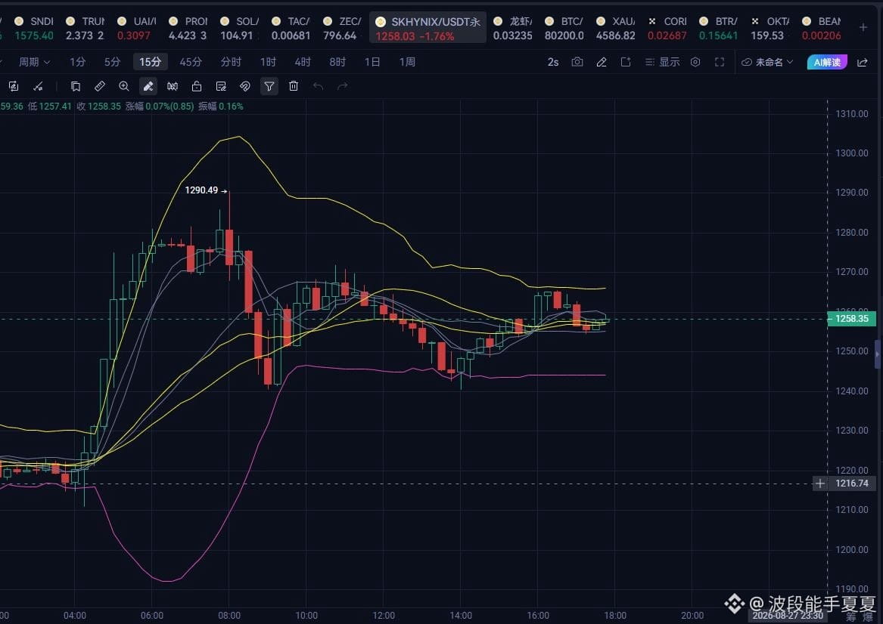883x624 pixels.
Task: Switch to the SNDI symbol tab
Action: [x=34, y=28]
